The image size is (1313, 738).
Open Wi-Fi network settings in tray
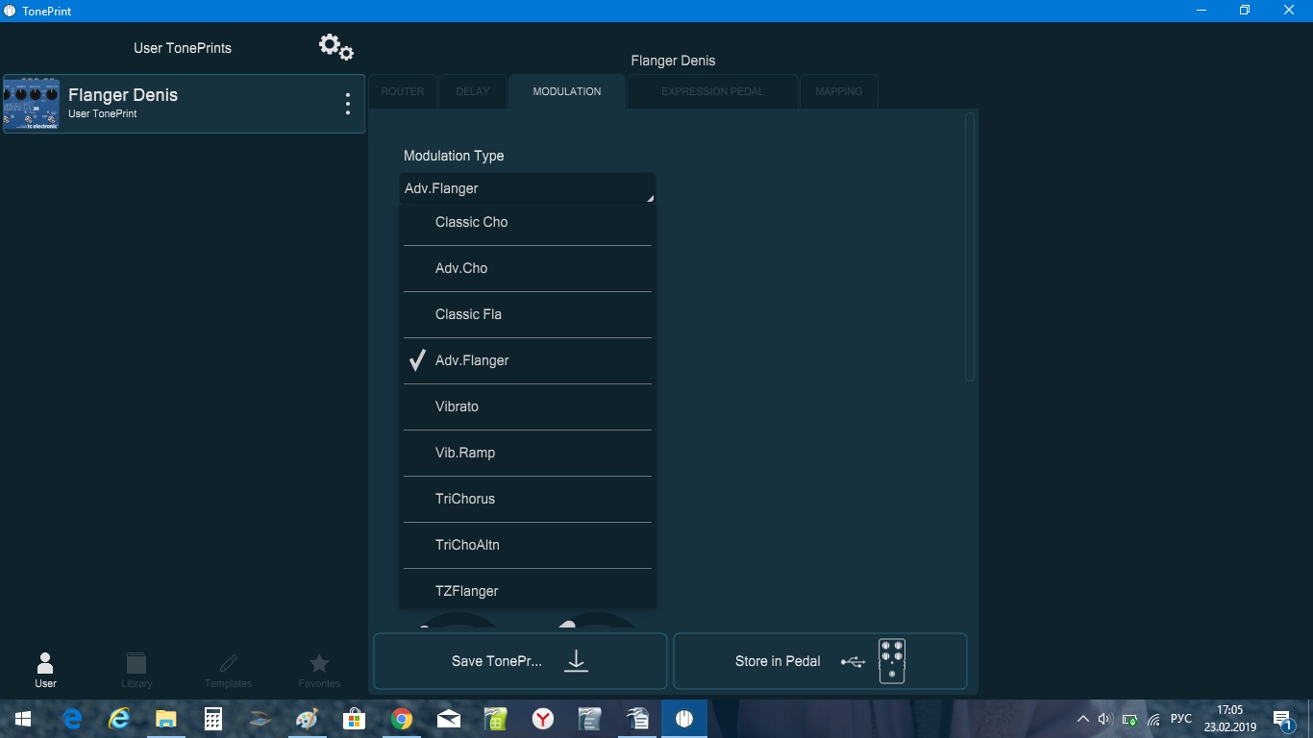tap(1153, 719)
